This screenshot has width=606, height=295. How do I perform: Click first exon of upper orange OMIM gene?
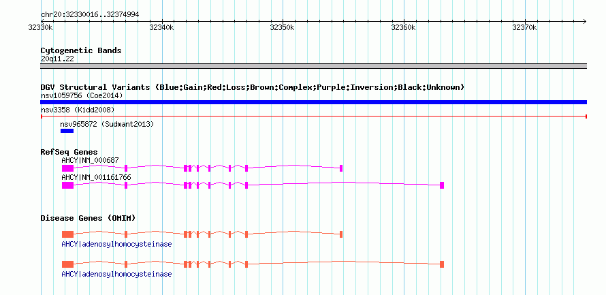[x=67, y=234]
